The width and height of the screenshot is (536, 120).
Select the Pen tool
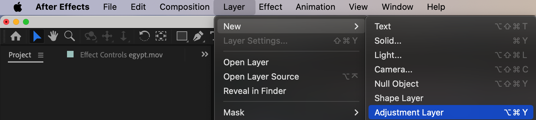point(198,36)
